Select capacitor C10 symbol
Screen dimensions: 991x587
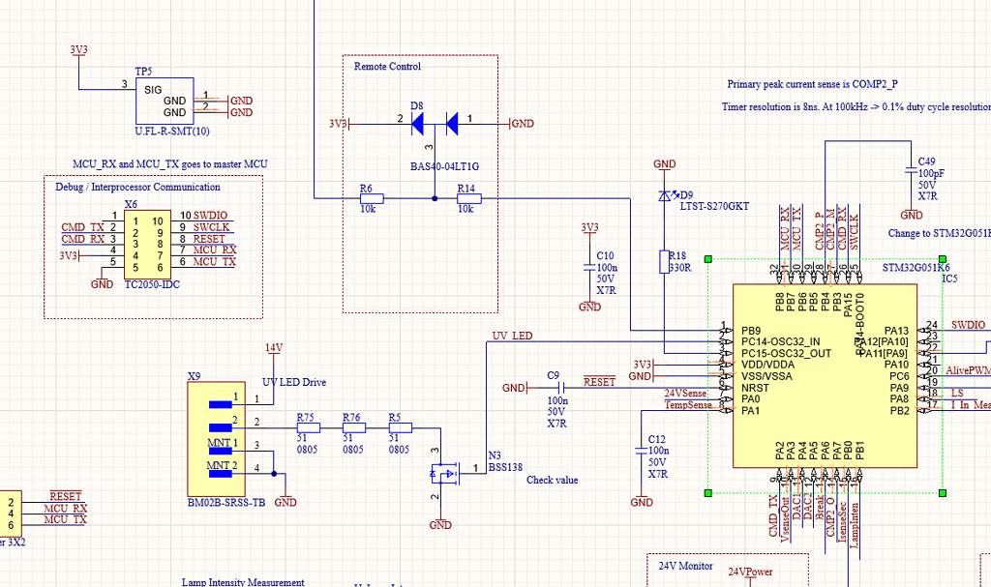(x=589, y=269)
